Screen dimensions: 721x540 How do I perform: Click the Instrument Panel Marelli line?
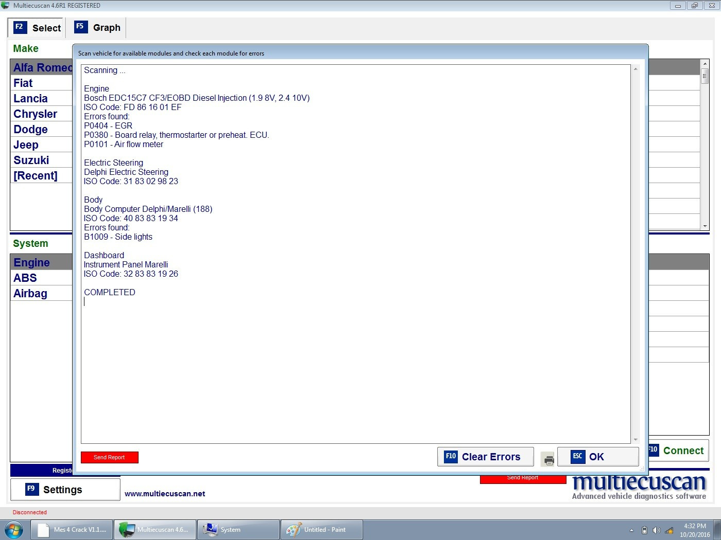tap(126, 264)
